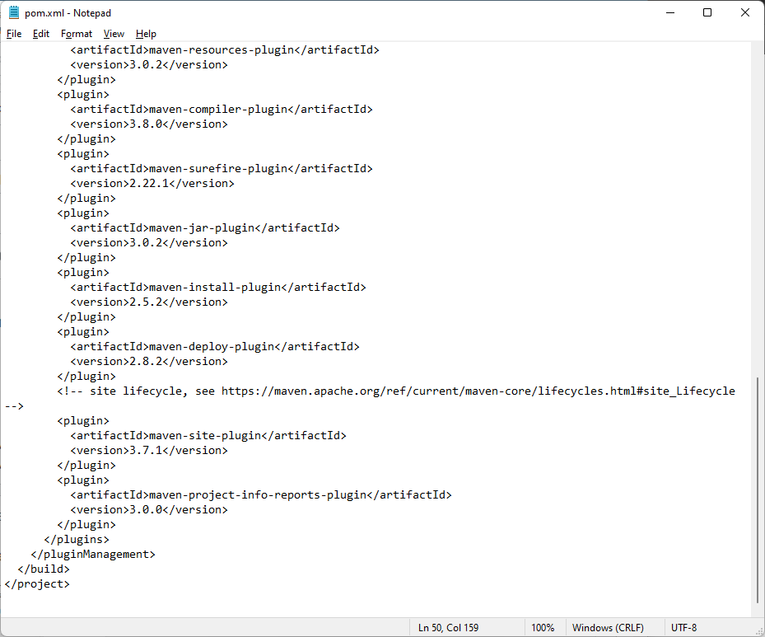Screen dimensions: 765x637
Task: Click the maven-surefire-plugin artifactId line
Action: point(222,168)
